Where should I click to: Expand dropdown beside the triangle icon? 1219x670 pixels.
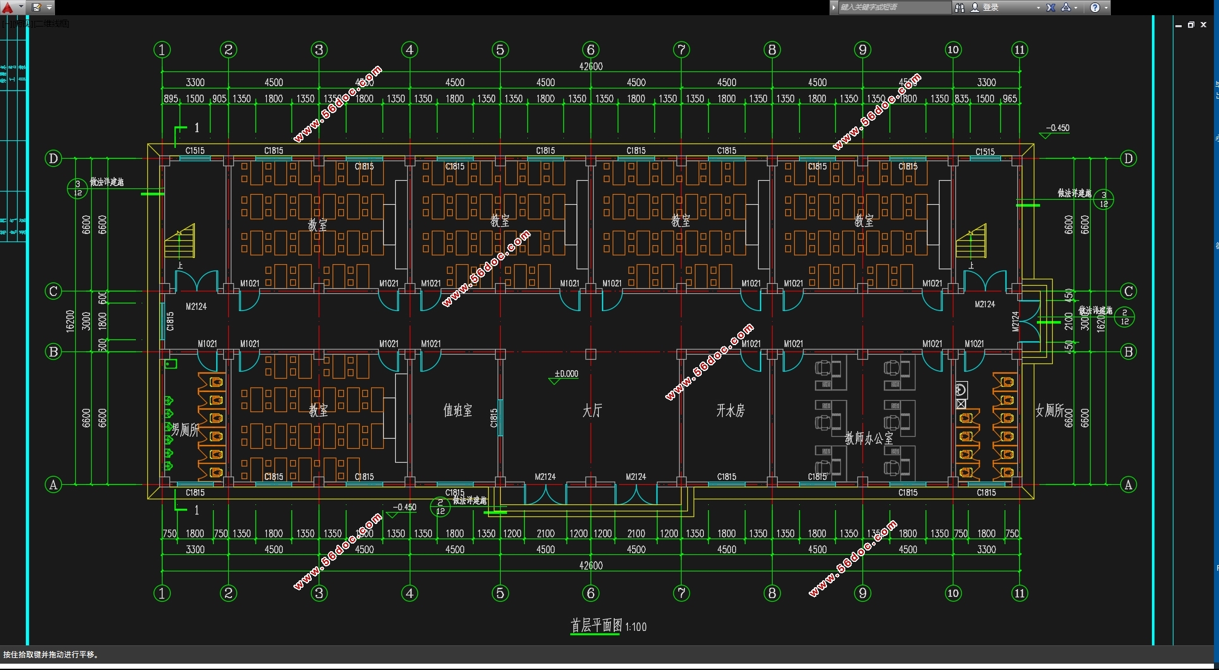[1075, 8]
